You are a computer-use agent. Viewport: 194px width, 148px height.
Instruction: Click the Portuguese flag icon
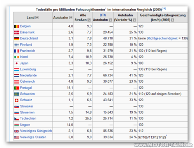(17, 88)
